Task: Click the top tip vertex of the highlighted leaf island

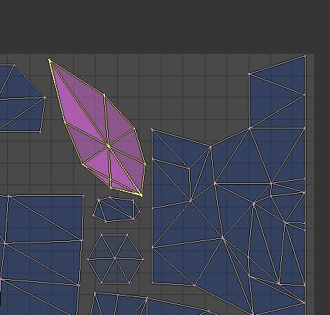Action: pos(50,60)
